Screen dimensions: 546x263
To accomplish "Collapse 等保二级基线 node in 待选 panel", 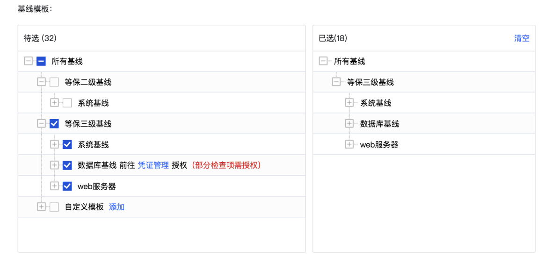I will coord(41,82).
